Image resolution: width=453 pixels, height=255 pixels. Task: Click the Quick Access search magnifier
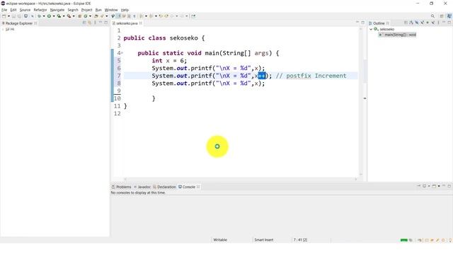432,16
